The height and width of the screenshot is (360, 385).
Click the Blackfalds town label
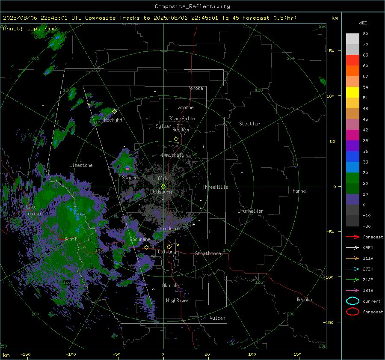pos(182,119)
